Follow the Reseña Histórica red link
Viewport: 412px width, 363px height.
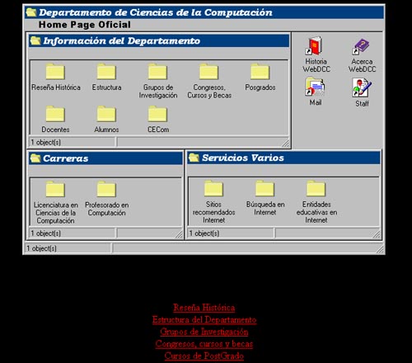(x=204, y=308)
